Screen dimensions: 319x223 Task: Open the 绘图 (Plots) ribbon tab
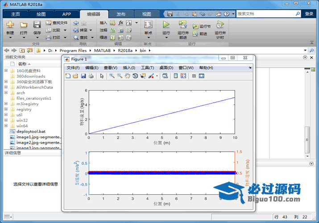tap(41, 14)
